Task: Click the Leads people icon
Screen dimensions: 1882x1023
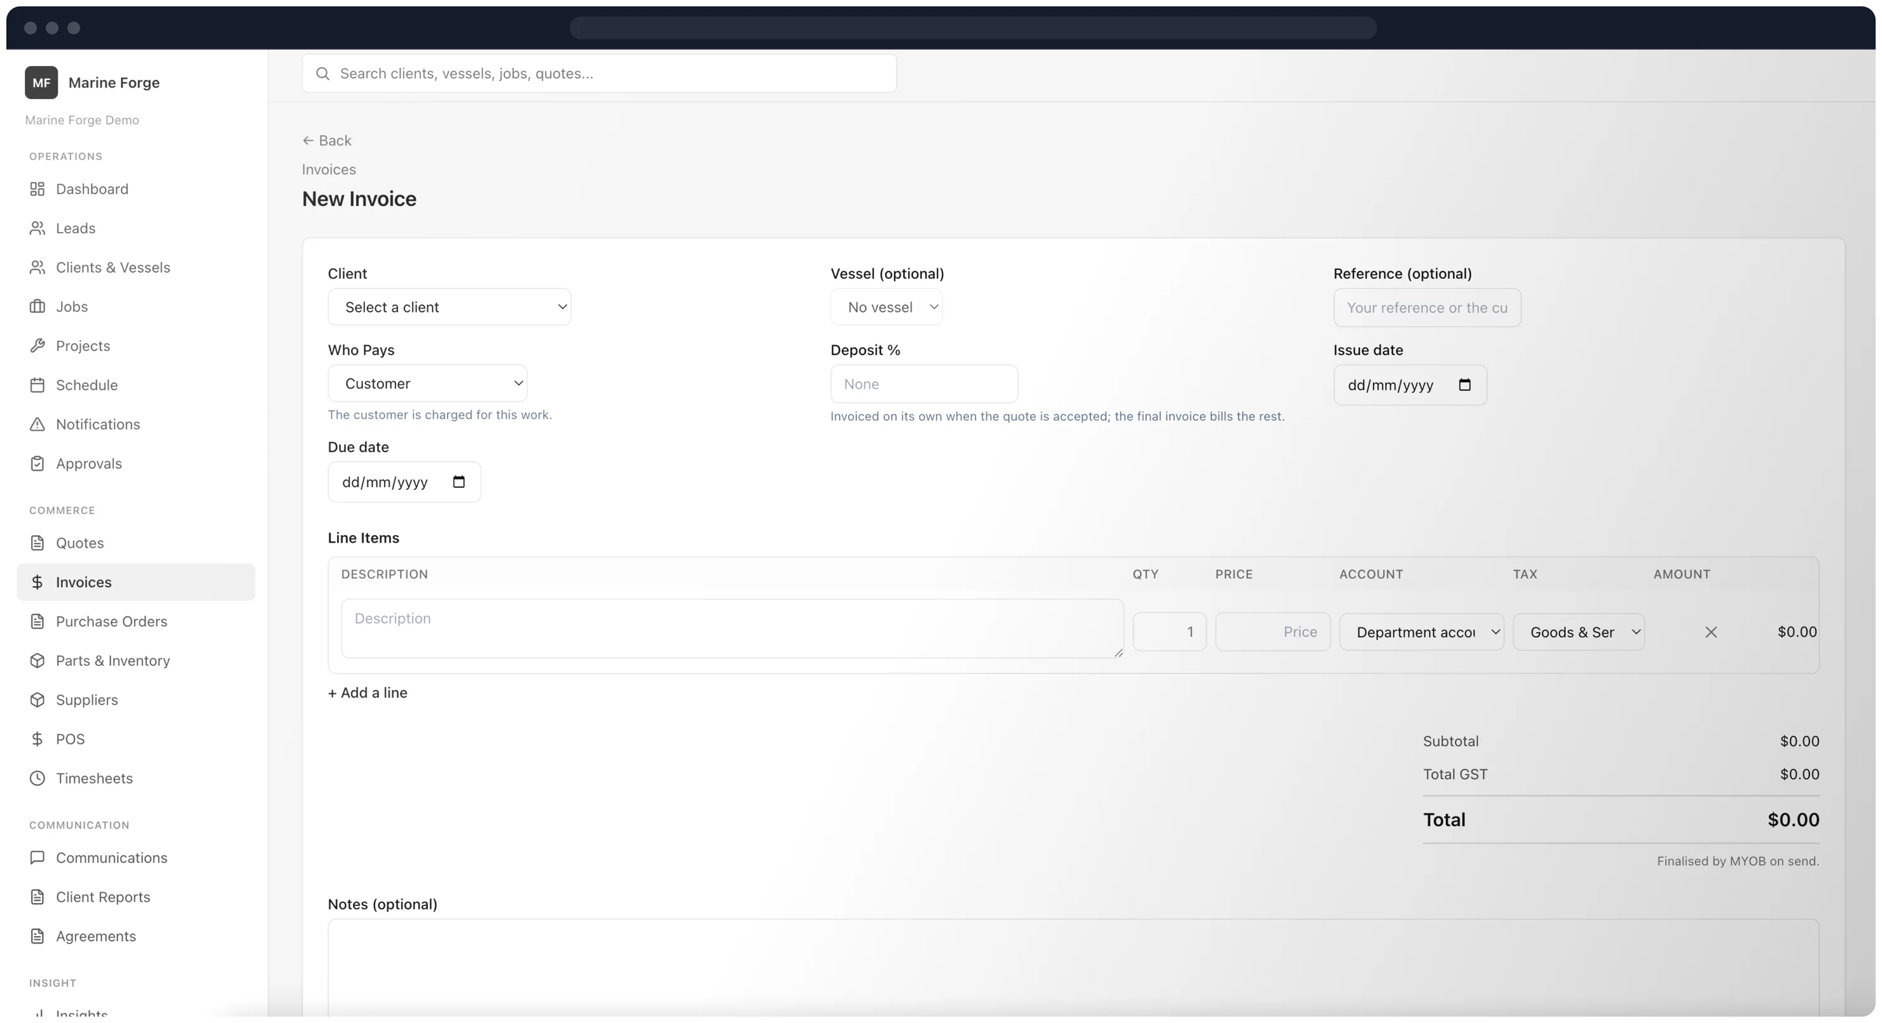Action: pos(38,229)
